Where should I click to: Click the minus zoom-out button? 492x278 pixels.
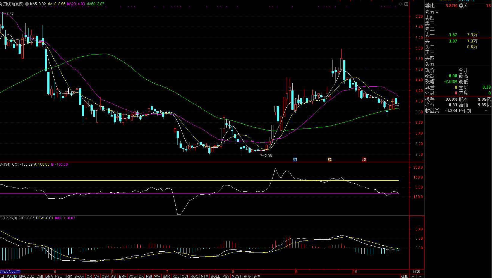point(420,276)
